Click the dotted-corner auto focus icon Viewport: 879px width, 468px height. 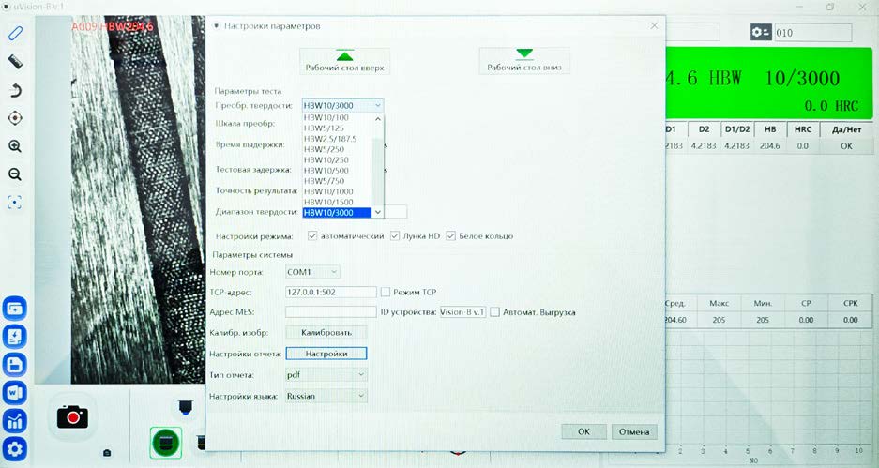[15, 203]
